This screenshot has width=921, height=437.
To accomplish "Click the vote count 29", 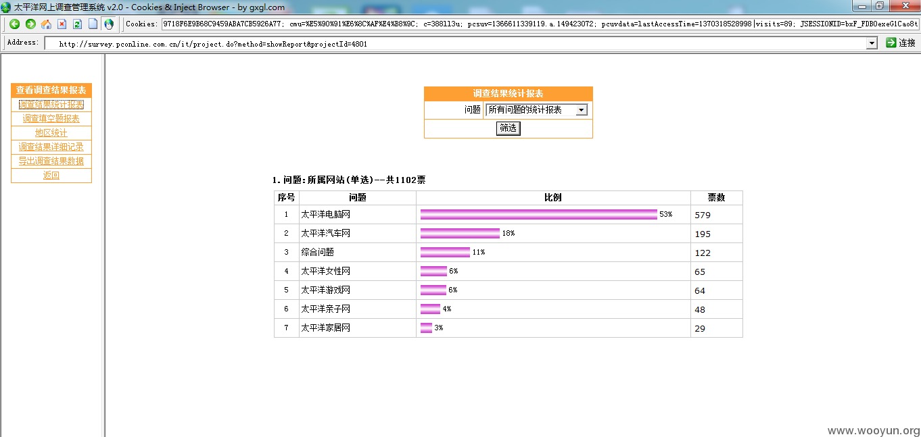I will [700, 329].
